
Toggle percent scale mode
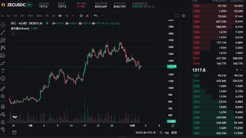pos(161,133)
